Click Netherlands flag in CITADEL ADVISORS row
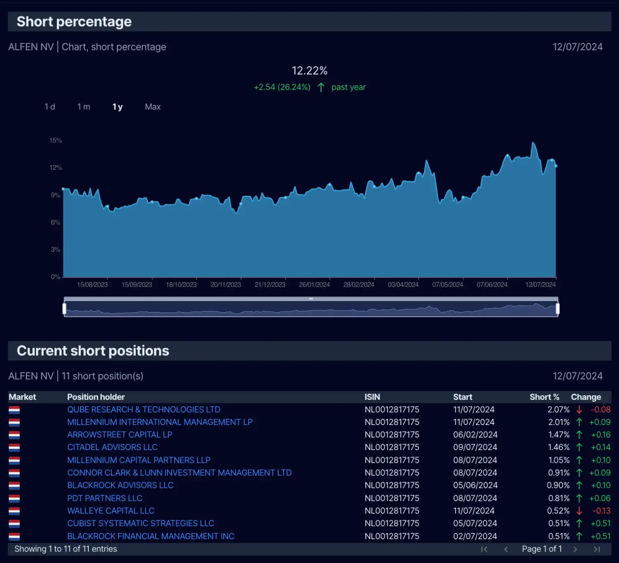Screen dimensions: 619x563 [x=14, y=448]
